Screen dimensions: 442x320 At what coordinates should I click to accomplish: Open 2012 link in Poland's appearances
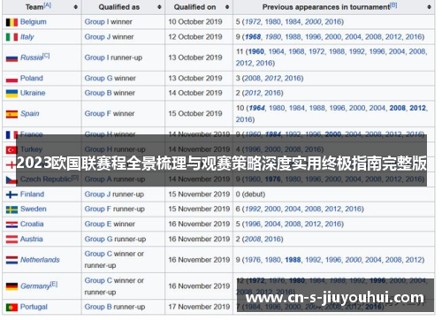[x=273, y=78]
